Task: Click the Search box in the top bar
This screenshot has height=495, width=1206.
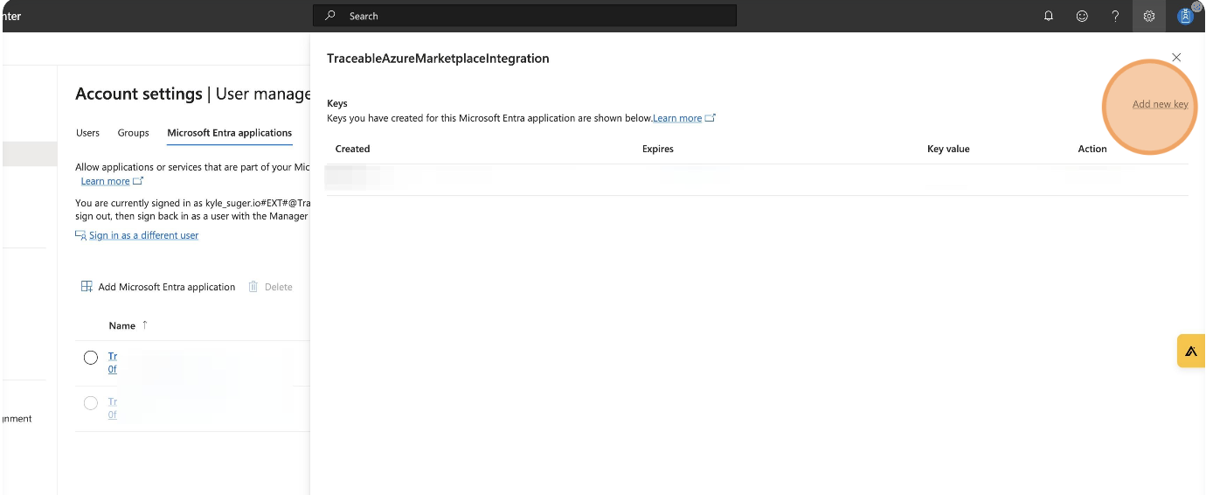Action: [524, 16]
